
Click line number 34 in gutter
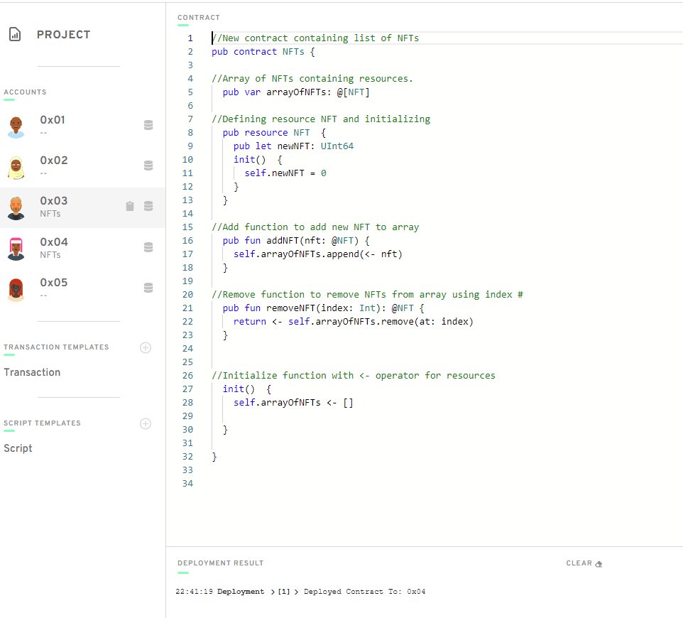point(187,483)
